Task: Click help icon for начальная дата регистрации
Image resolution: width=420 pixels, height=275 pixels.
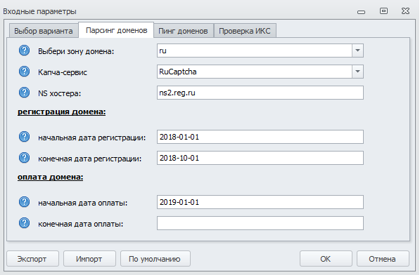Action: pyautogui.click(x=24, y=137)
